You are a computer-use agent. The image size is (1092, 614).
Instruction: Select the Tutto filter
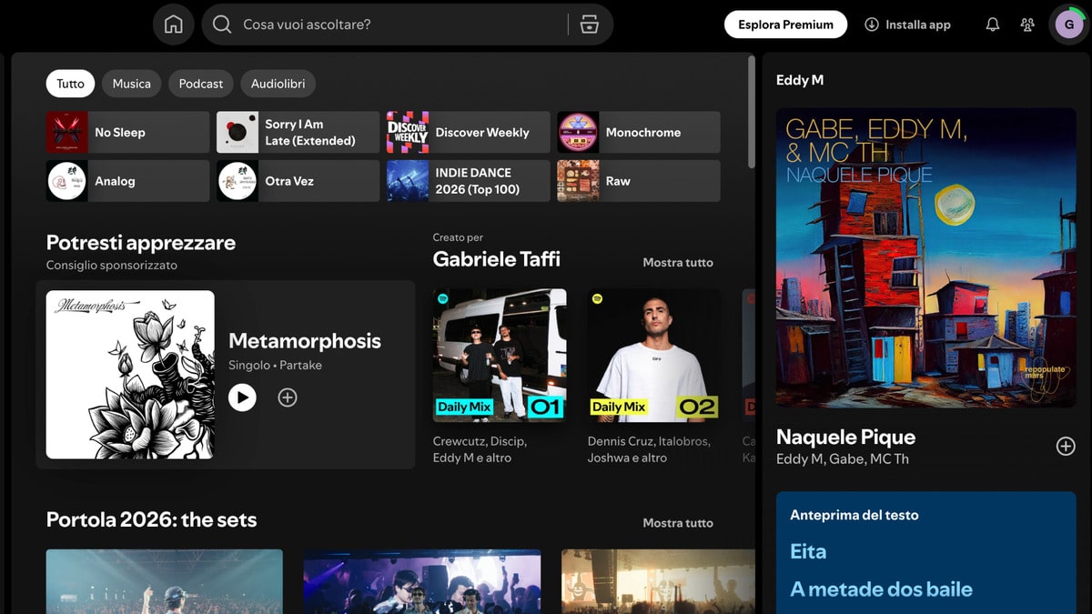coord(70,84)
